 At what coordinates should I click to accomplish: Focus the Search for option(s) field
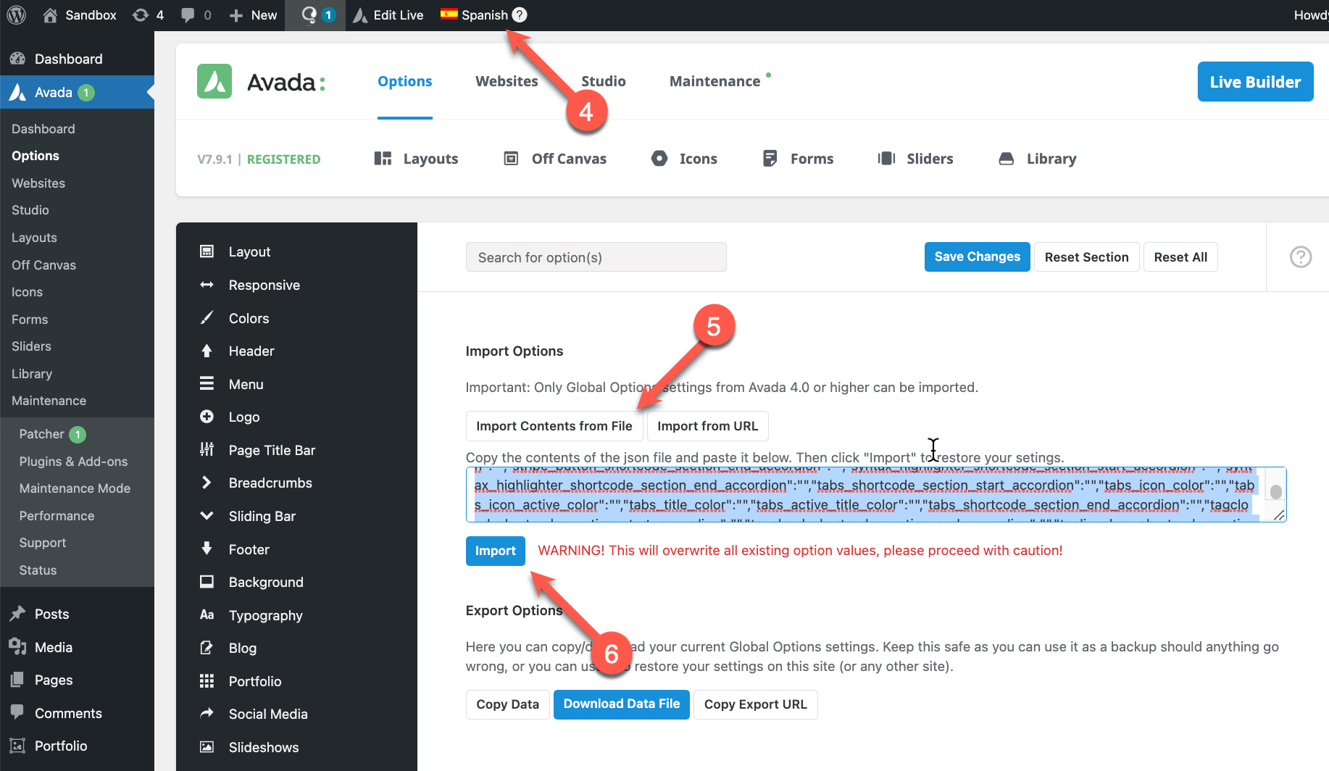596,257
